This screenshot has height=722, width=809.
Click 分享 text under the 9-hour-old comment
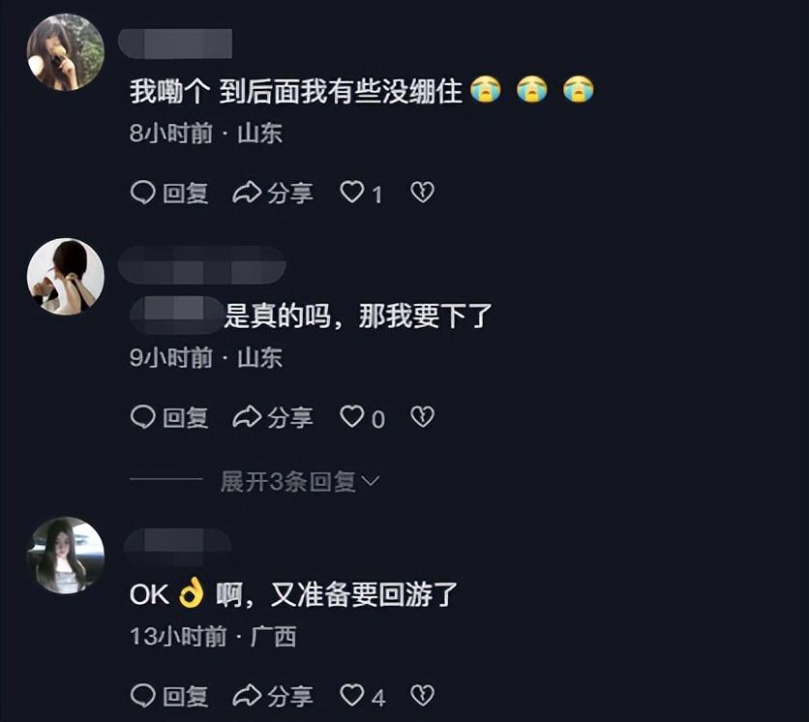[290, 417]
